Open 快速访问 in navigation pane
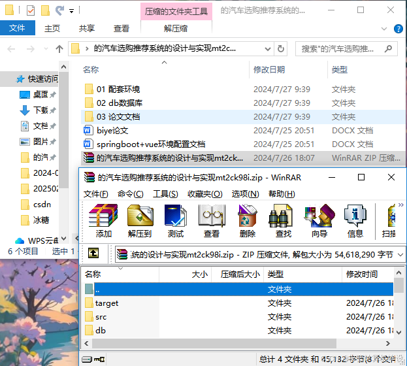The image size is (407, 366). point(37,78)
